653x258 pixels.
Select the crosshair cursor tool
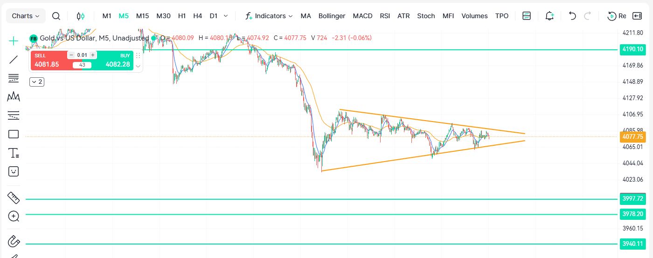pyautogui.click(x=14, y=41)
